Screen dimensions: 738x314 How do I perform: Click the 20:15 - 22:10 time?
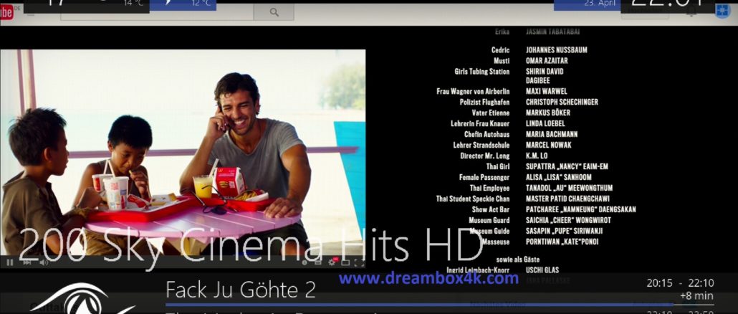(680, 283)
